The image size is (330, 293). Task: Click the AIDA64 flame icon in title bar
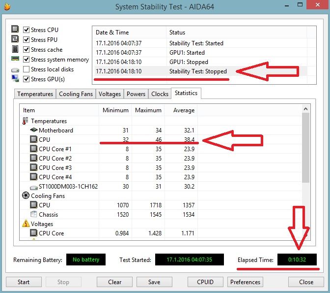[7, 6]
